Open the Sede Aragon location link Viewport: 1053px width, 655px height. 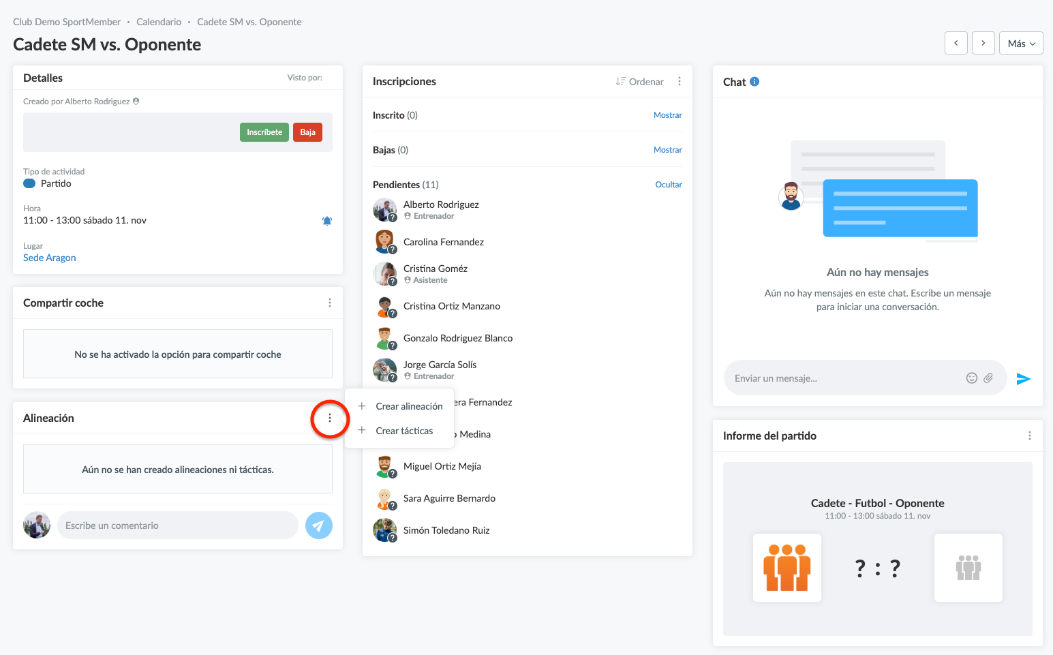pyautogui.click(x=50, y=258)
